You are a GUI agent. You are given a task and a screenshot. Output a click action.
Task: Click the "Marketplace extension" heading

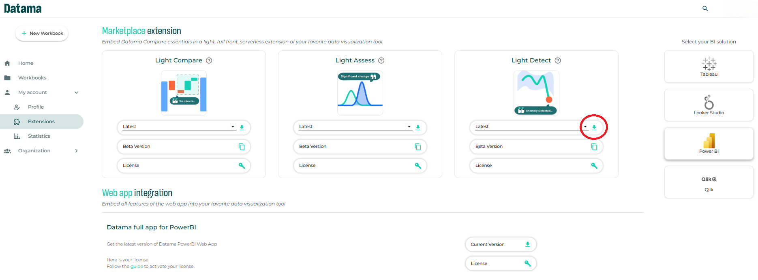coord(141,31)
